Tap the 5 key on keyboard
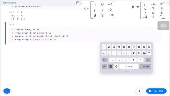The image size is (170, 96). click(124, 47)
